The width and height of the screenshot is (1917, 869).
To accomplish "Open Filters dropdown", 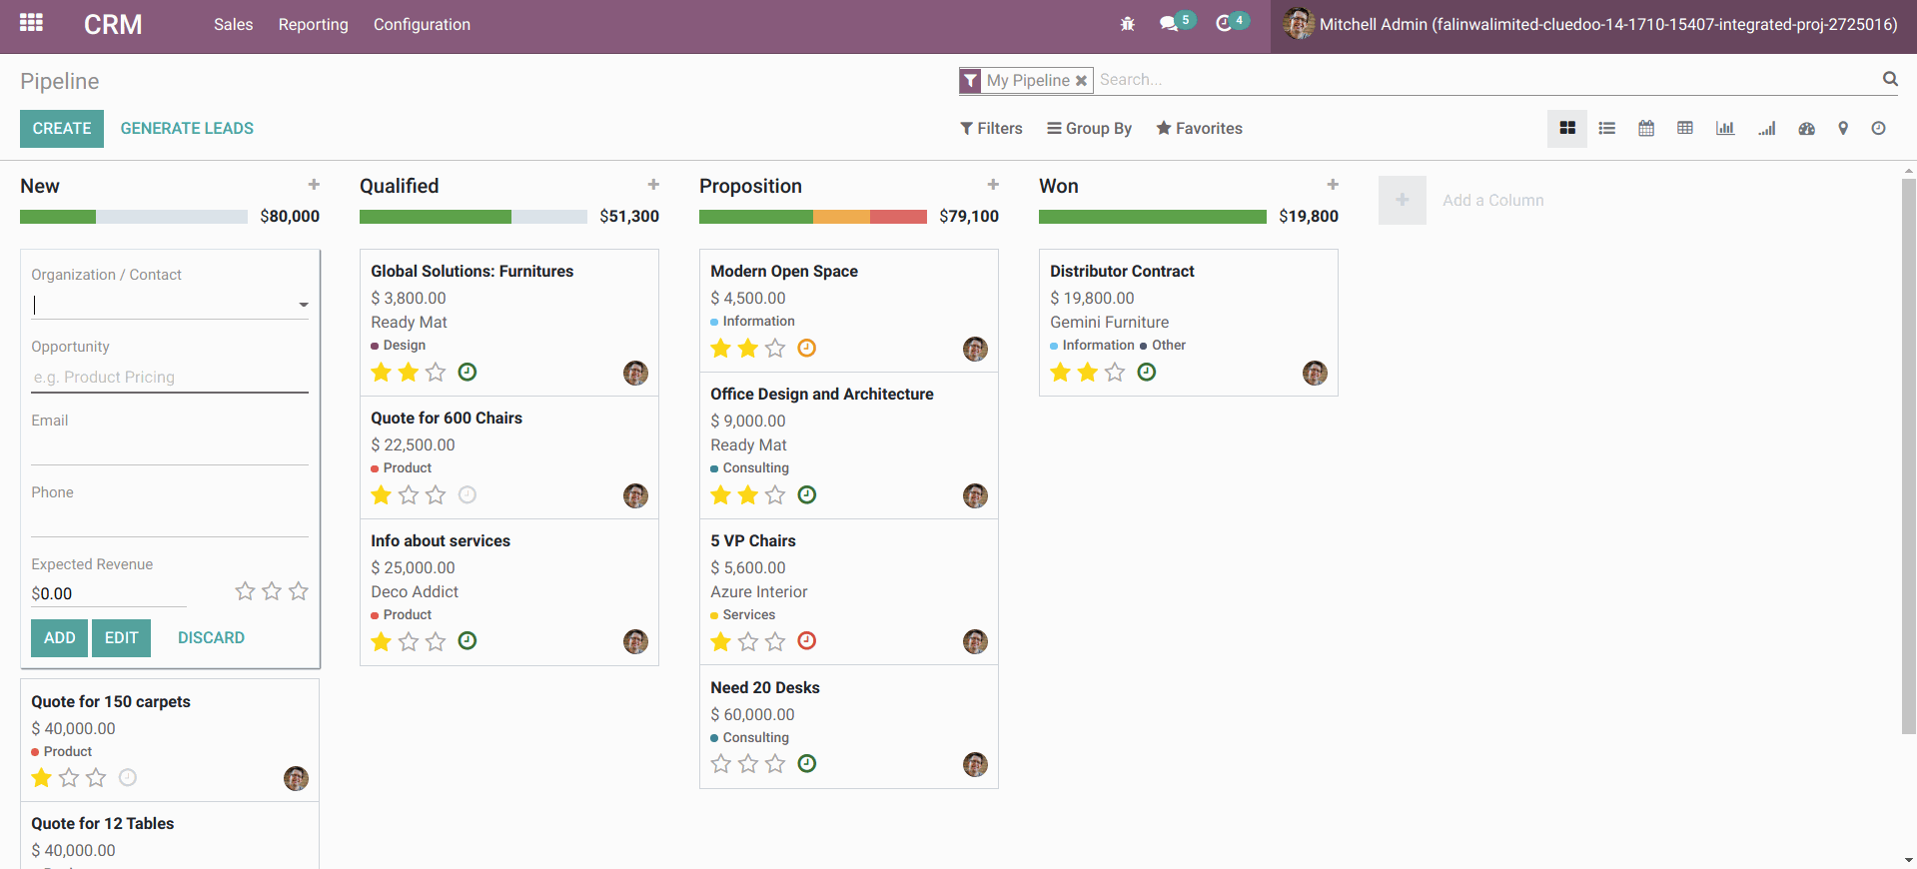I will click(x=991, y=128).
